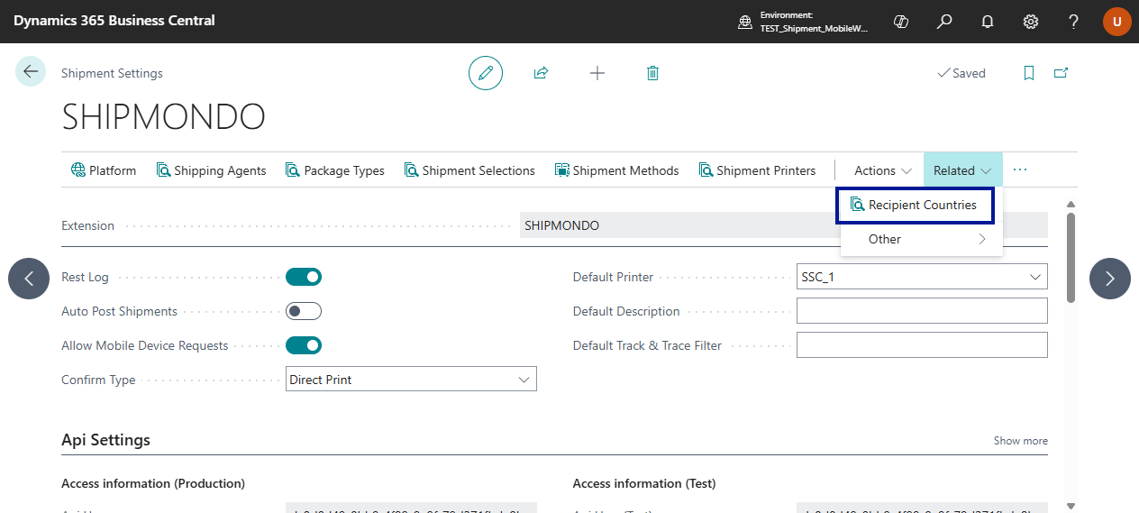Open Shipment Printers action
The height and width of the screenshot is (513, 1139).
click(x=757, y=170)
